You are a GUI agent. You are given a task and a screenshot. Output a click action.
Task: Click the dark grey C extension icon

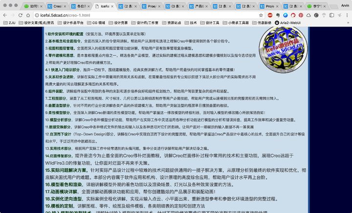coord(316,15)
